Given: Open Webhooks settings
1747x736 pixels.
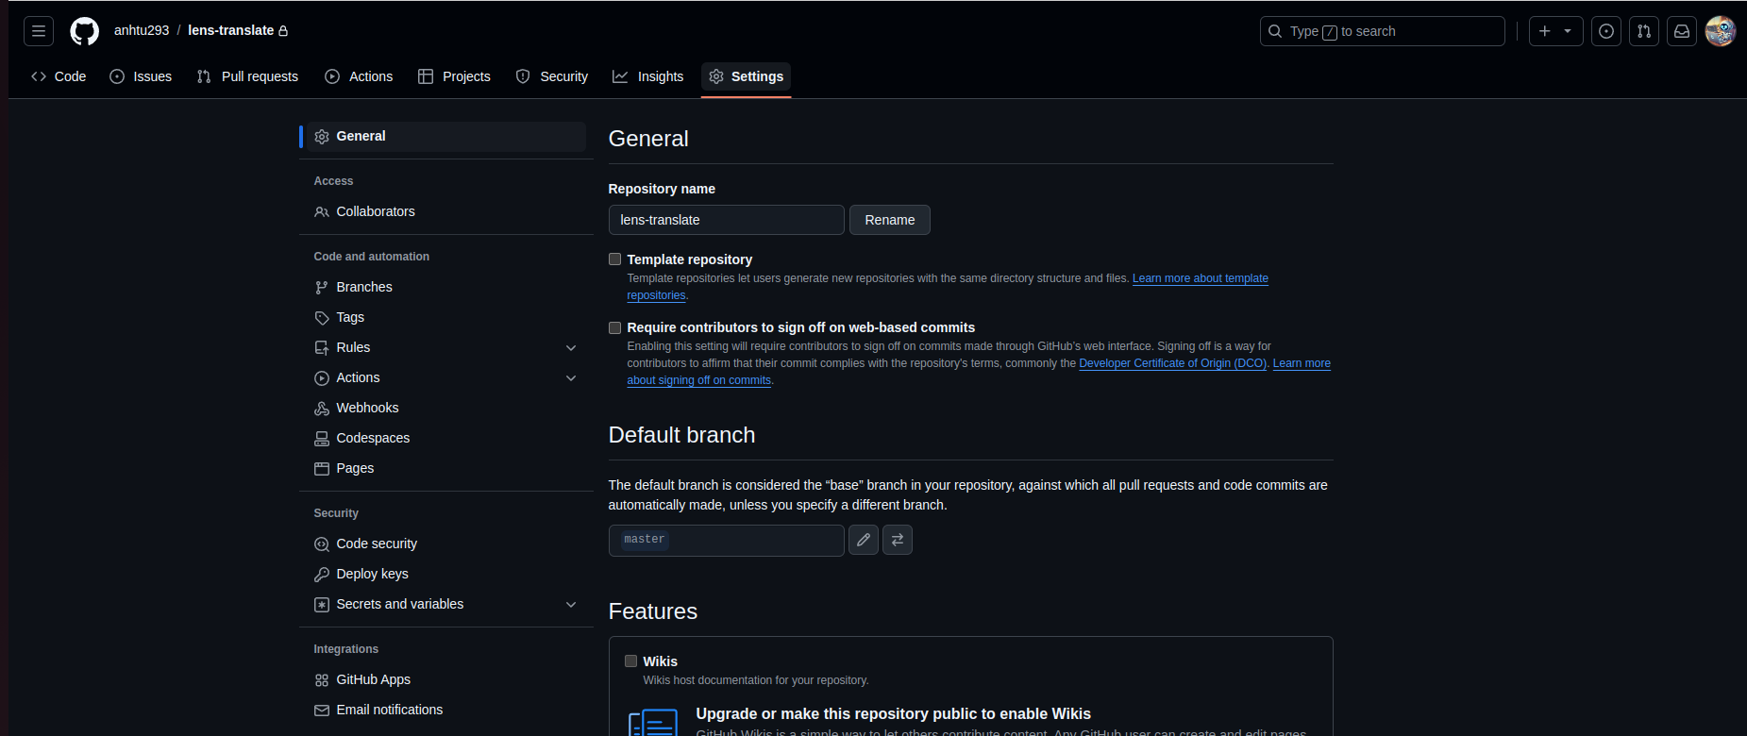Looking at the screenshot, I should click(446, 409).
